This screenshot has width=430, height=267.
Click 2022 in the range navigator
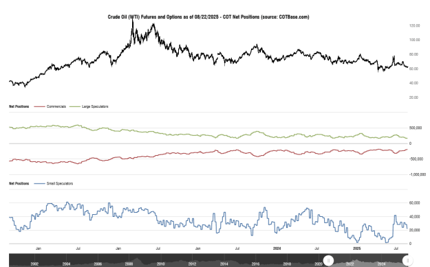350,264
